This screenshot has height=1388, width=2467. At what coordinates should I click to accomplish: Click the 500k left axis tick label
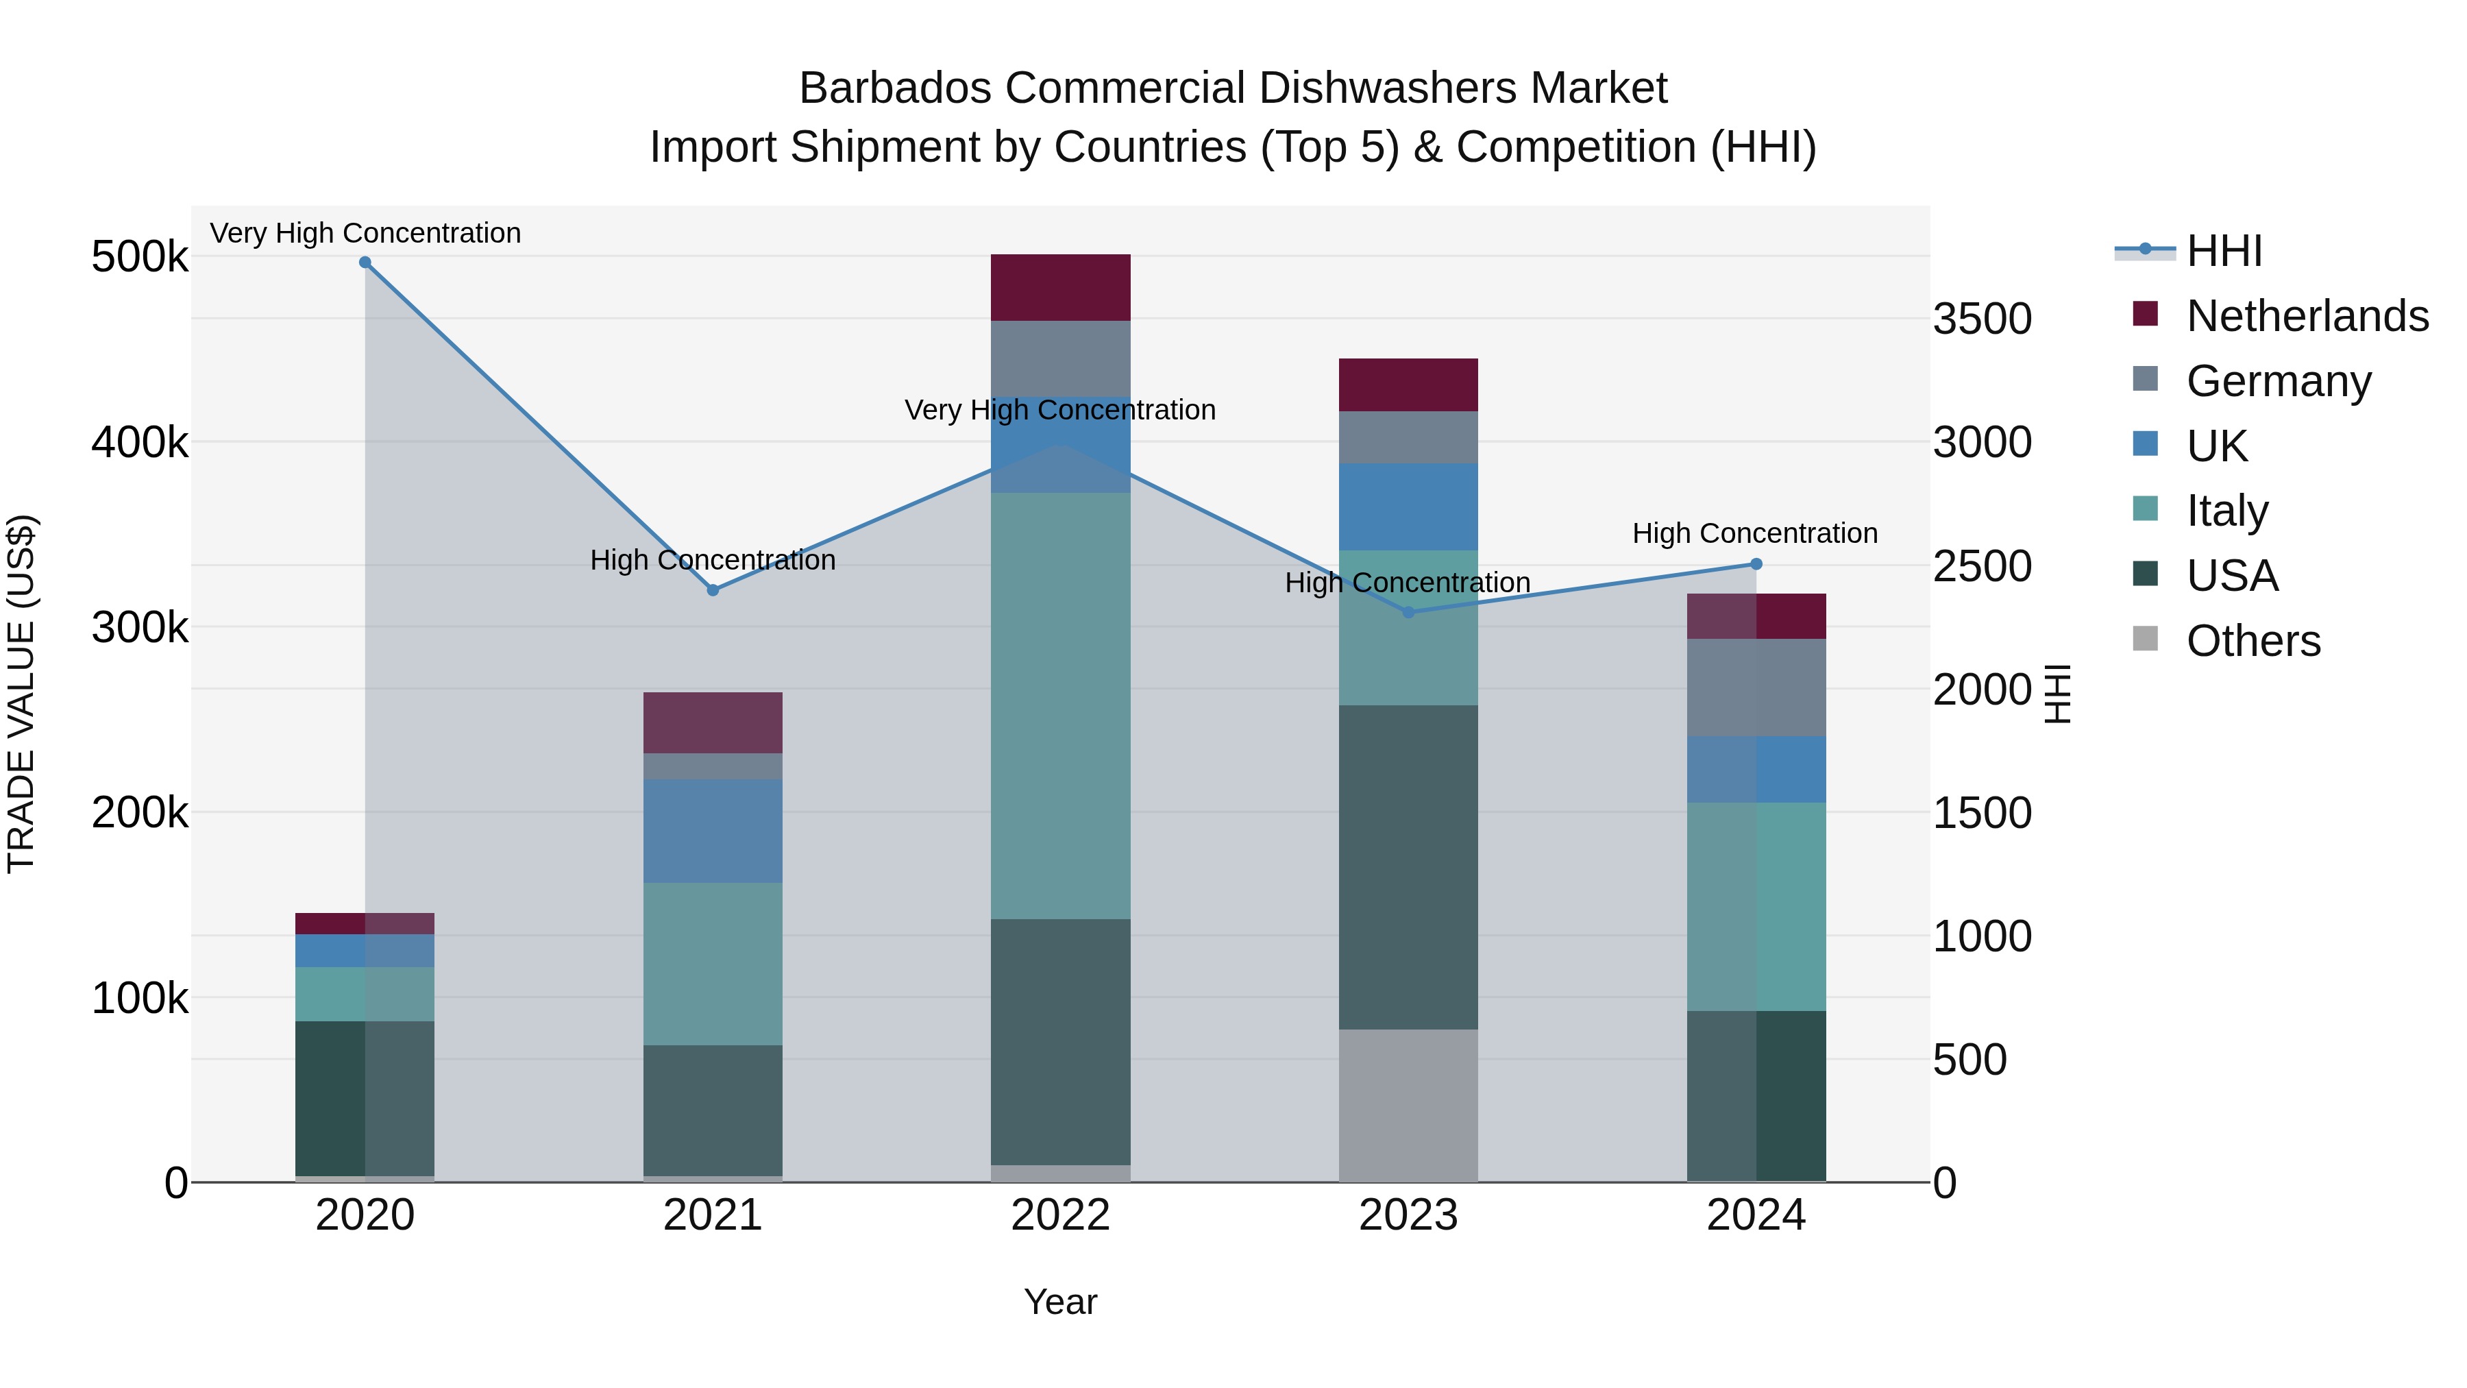click(140, 257)
